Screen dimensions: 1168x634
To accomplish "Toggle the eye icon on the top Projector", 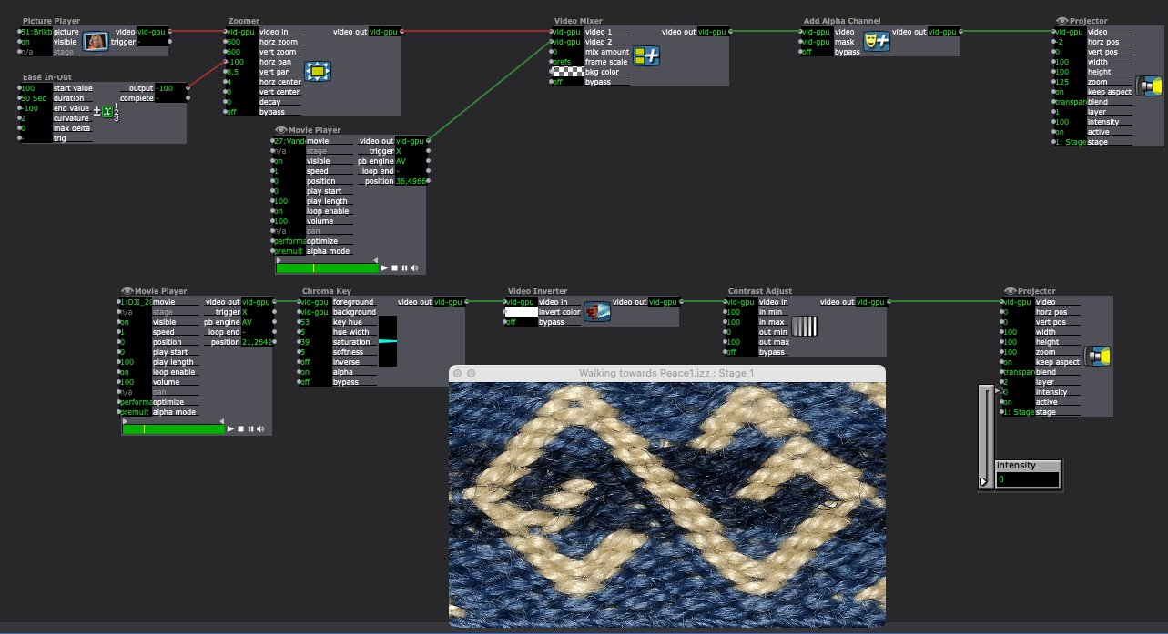I will coord(1061,21).
